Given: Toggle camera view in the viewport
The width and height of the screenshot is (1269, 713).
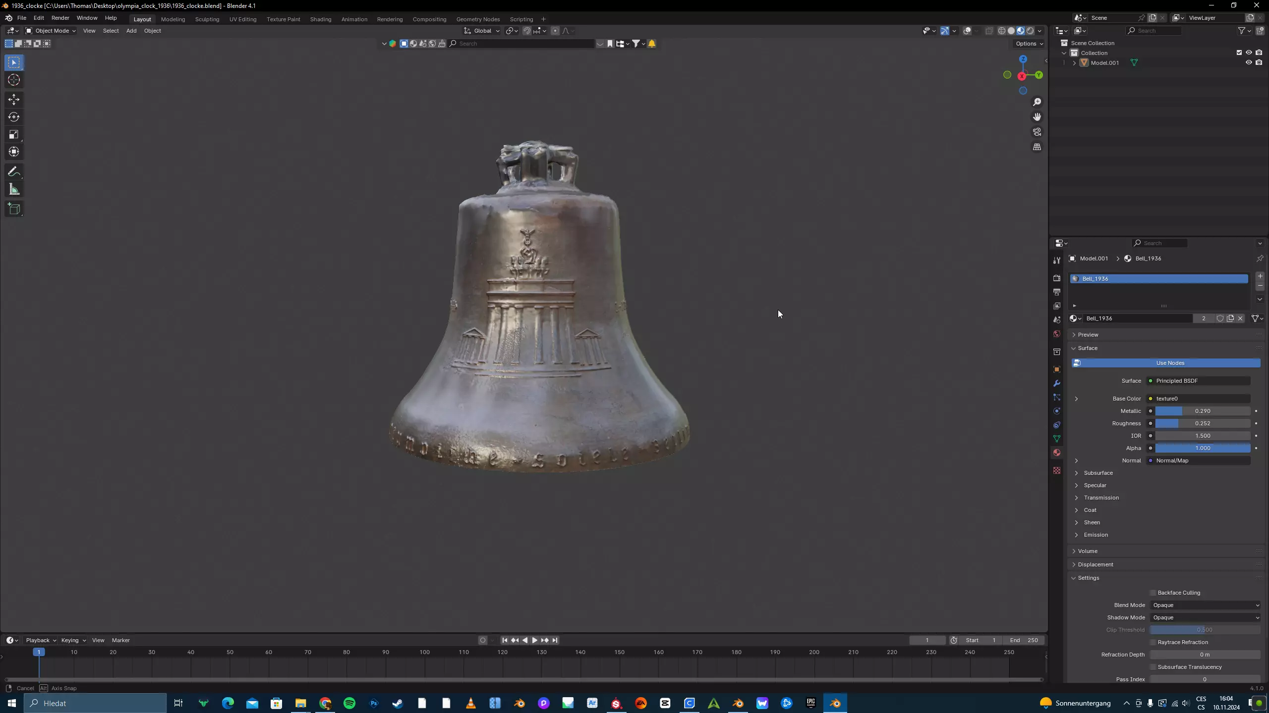Looking at the screenshot, I should [x=1037, y=132].
